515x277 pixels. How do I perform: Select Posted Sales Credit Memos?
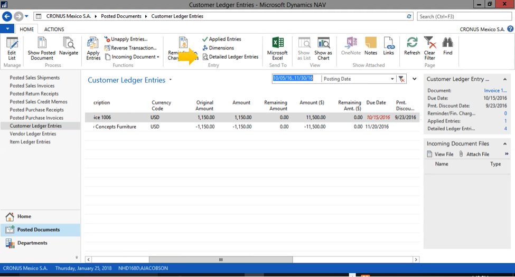click(39, 102)
